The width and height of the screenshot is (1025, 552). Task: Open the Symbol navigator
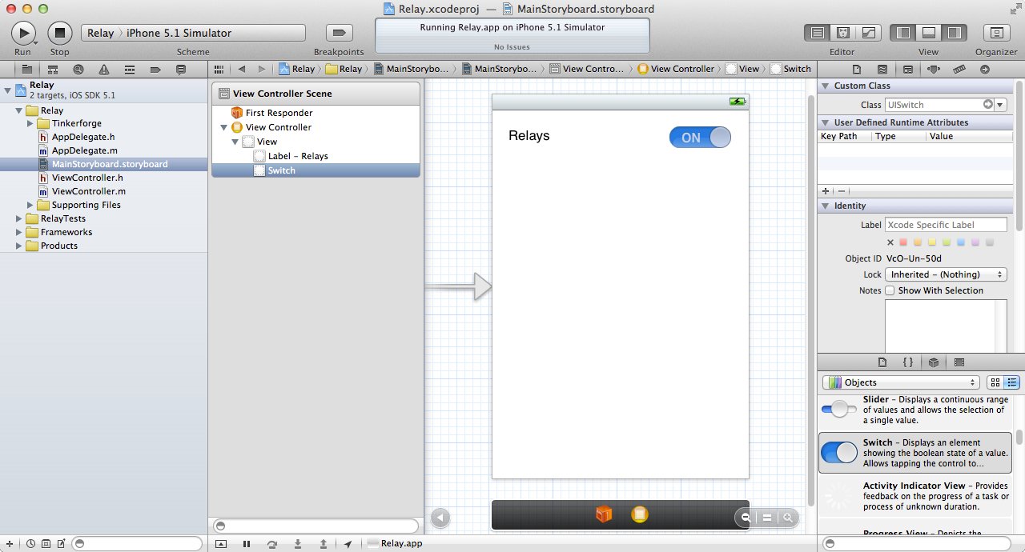(x=52, y=70)
